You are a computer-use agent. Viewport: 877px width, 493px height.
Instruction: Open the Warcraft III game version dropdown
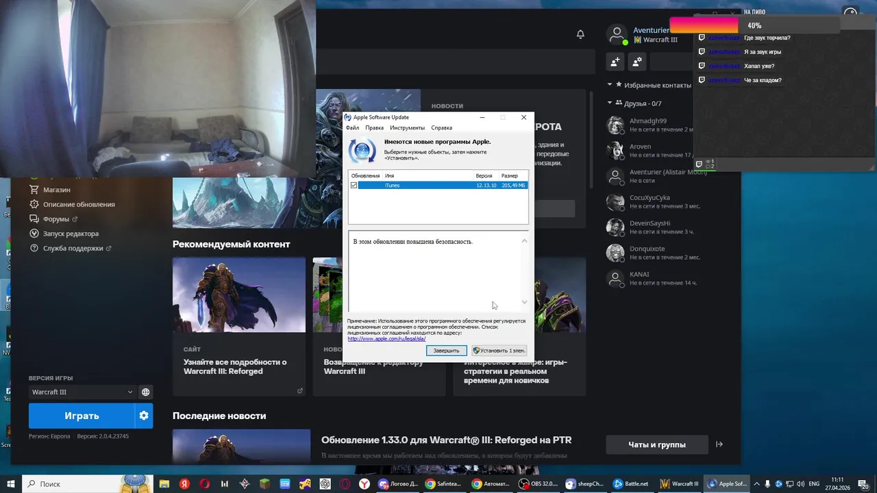click(82, 392)
